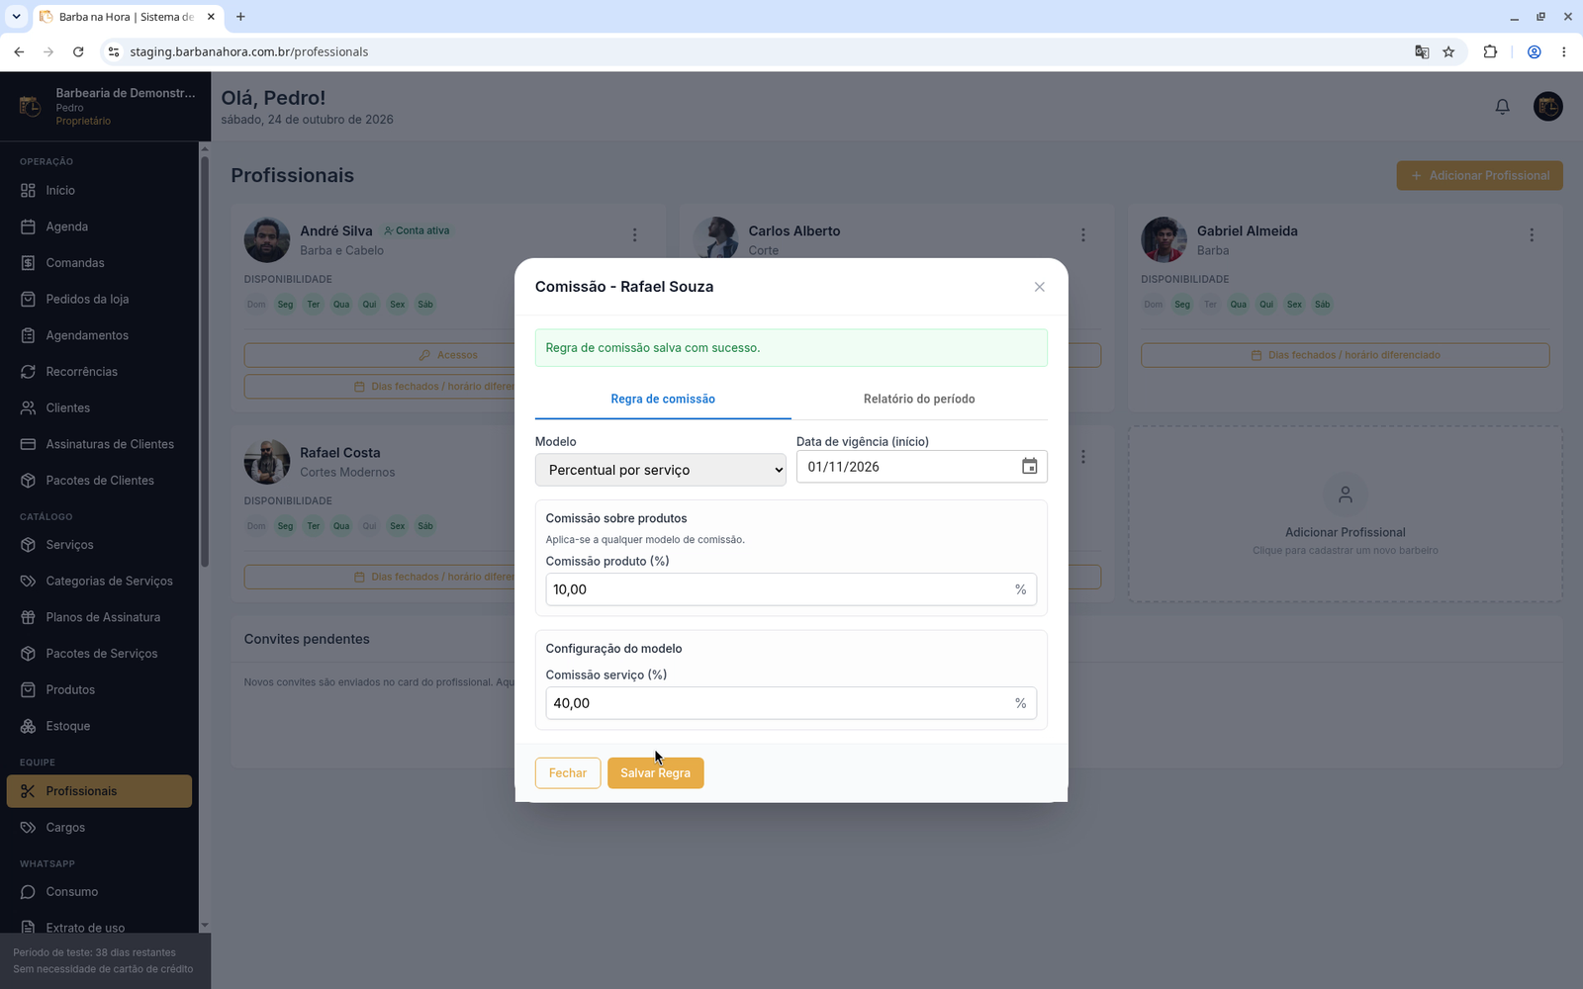Open Serviços in sidebar
1583x989 pixels.
[x=99, y=545]
